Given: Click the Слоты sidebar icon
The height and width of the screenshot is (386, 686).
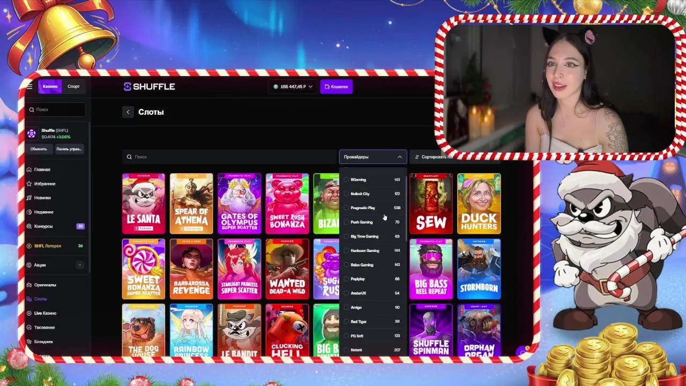Looking at the screenshot, I should [x=29, y=299].
